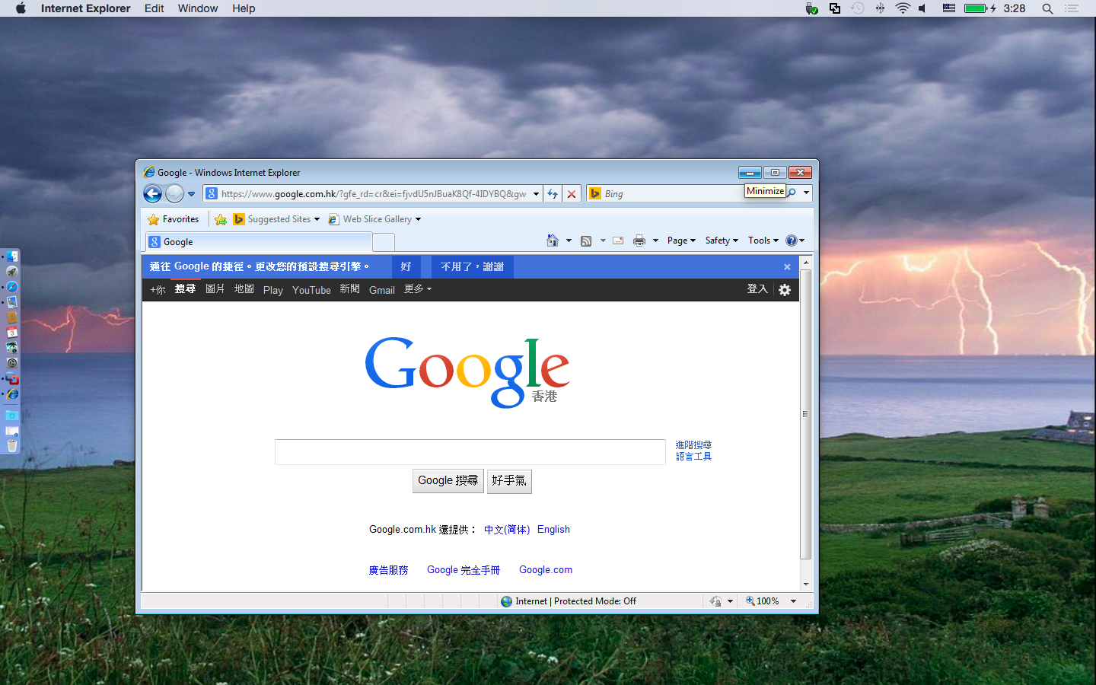Screen dimensions: 1096x685
Task: Open the Recent Pages dropdown arrow
Action: 191,194
